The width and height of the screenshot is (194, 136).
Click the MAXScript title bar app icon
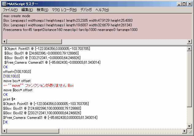pyautogui.click(x=4, y=4)
